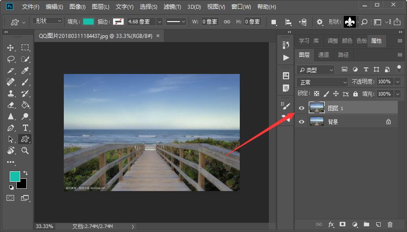Select the Crop tool
This screenshot has height=232, width=407.
[11, 71]
